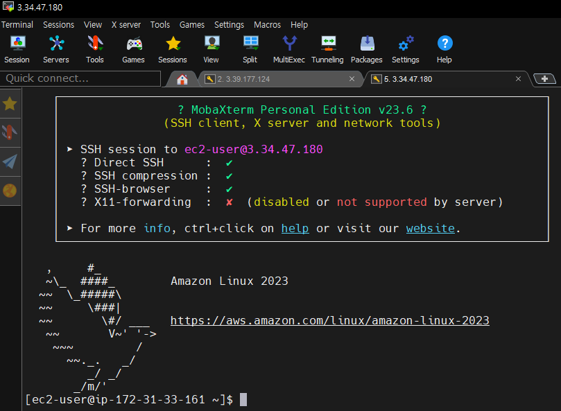Click the SSH compression line
Viewport: 561px width, 411px height.
click(157, 176)
